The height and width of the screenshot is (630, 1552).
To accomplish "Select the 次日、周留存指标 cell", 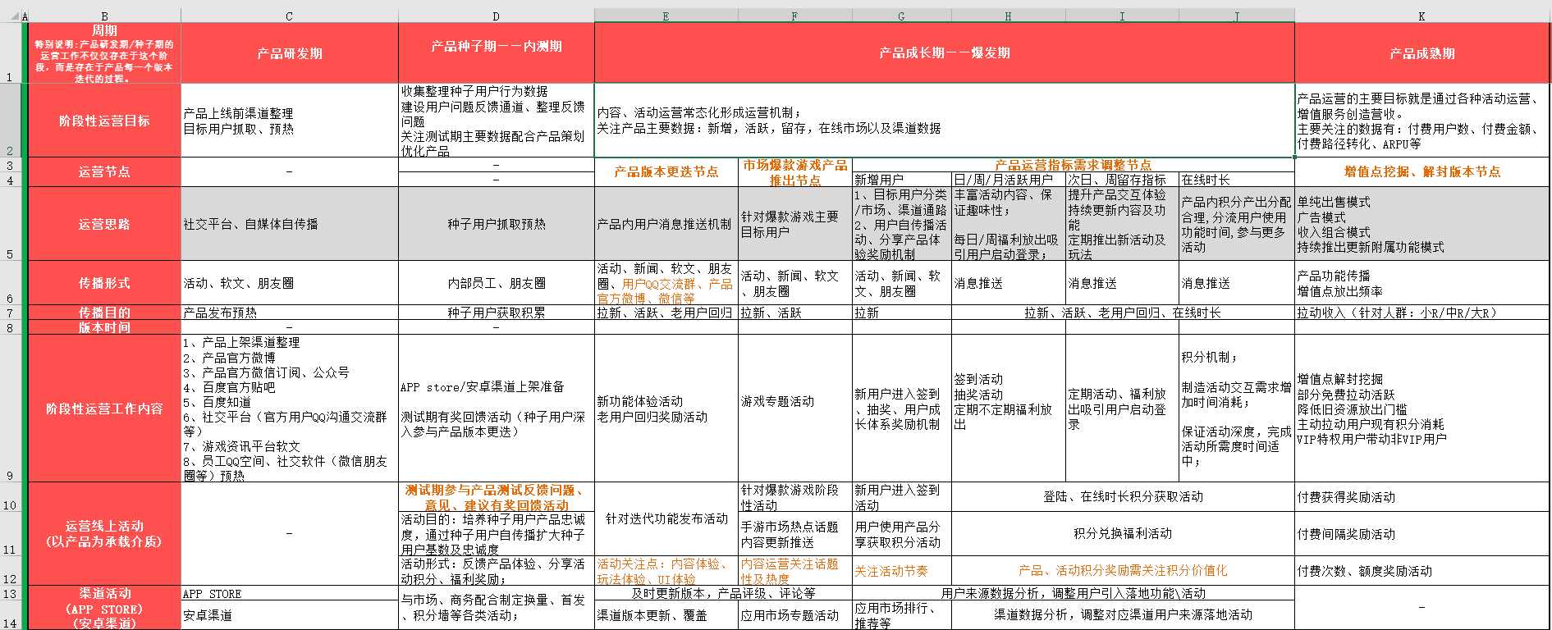I will pyautogui.click(x=1122, y=180).
